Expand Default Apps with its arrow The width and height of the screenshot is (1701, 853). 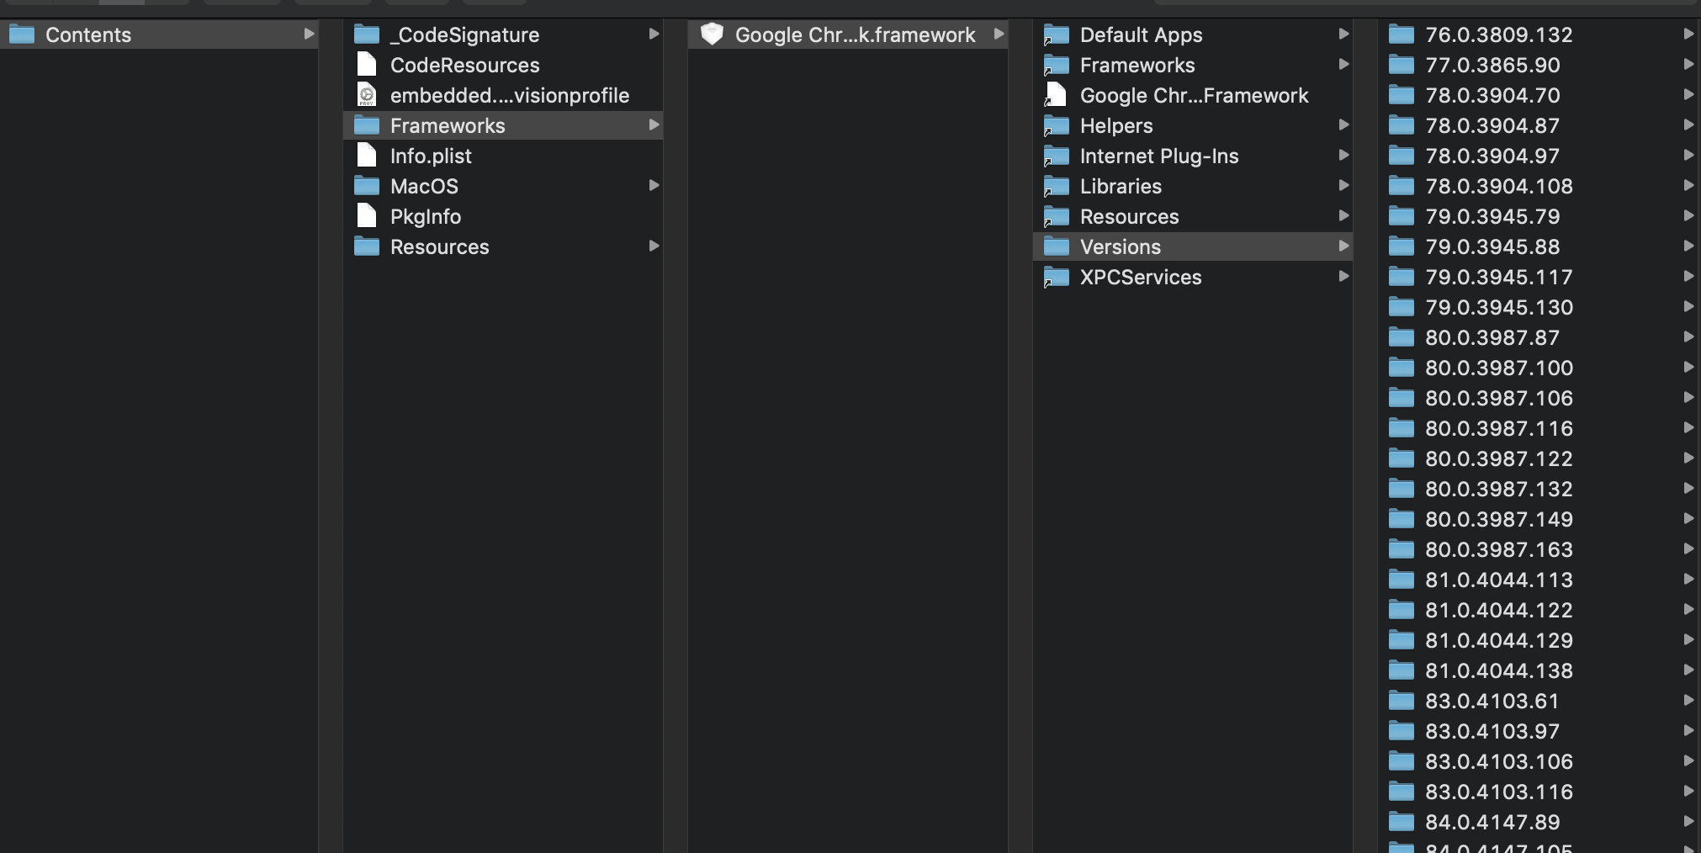(x=1343, y=34)
